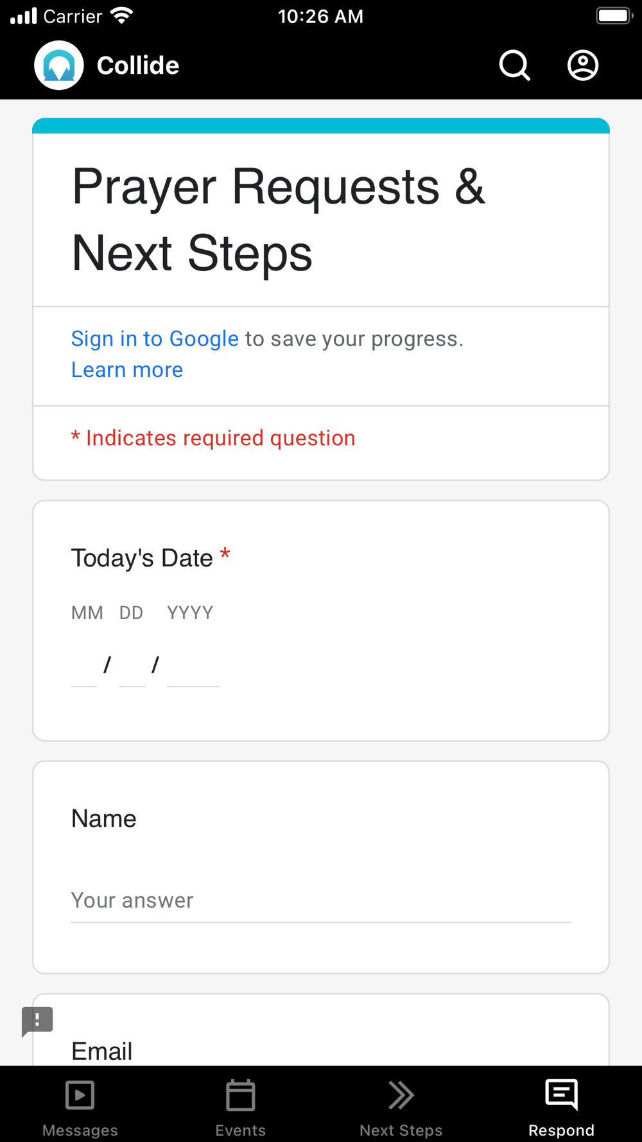The image size is (642, 1142).
Task: Switch to the Messages tab label
Action: point(80,1130)
